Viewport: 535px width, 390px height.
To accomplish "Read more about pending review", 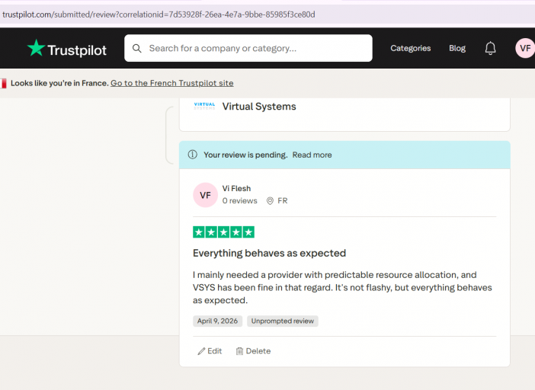I will [312, 155].
